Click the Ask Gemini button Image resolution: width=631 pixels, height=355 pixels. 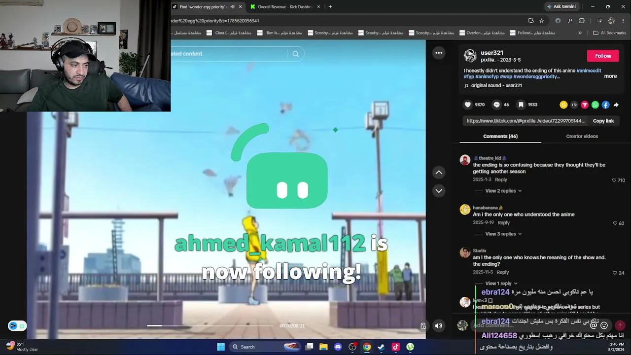(561, 6)
